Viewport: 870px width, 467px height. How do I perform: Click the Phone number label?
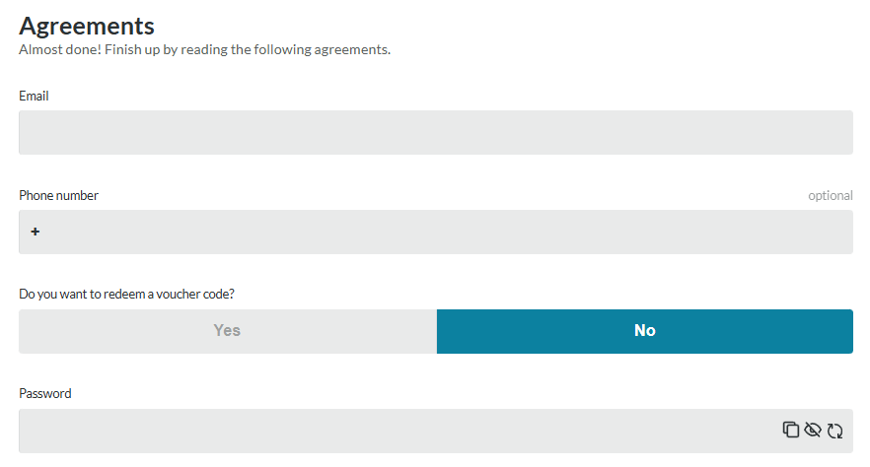59,195
